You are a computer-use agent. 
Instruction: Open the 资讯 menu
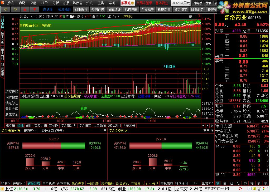coord(89,3)
